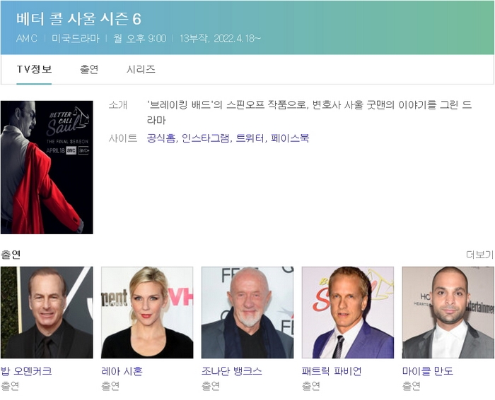The image size is (495, 400).
Task: Click the 월 오후 9:00 airtime text
Action: 140,38
